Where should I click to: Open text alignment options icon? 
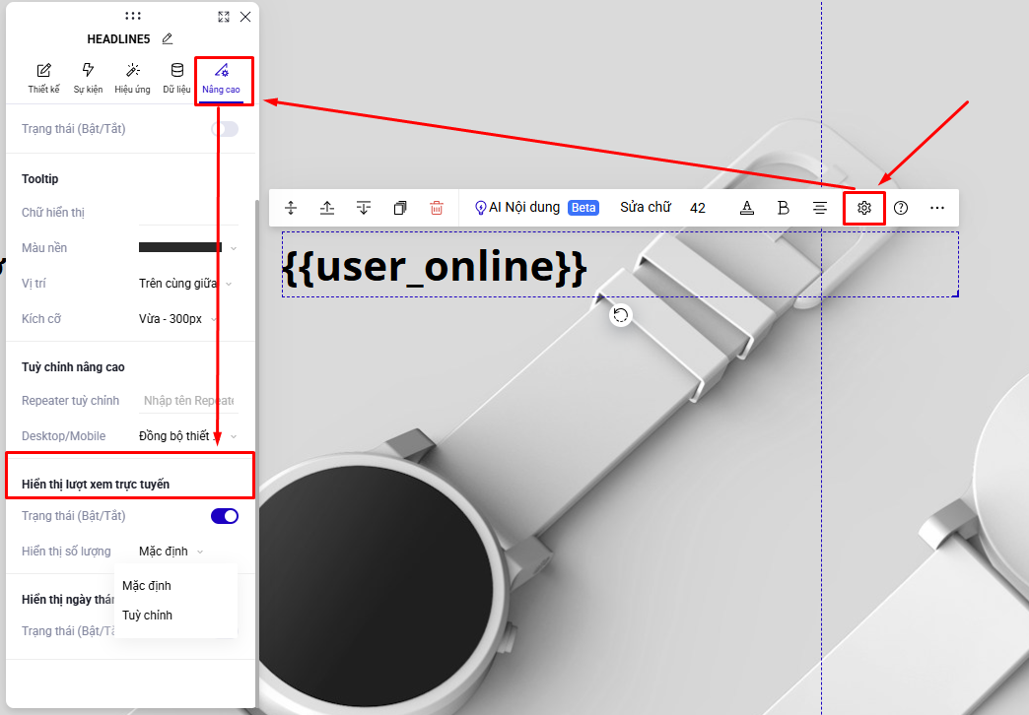(x=820, y=208)
